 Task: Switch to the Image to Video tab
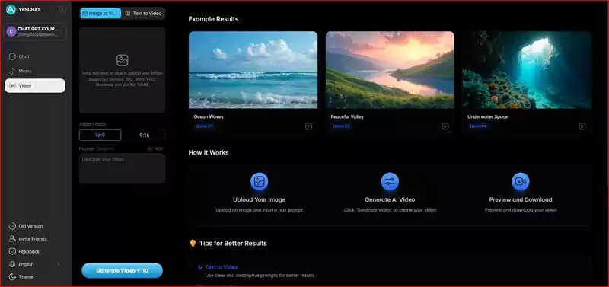tap(101, 13)
